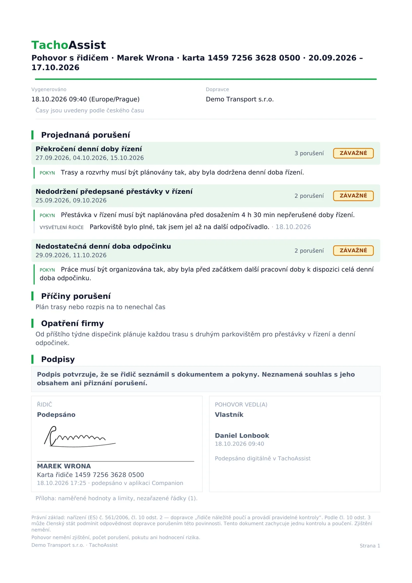
Task: Select the Projednaná porušení section heading
Action: (x=85, y=135)
